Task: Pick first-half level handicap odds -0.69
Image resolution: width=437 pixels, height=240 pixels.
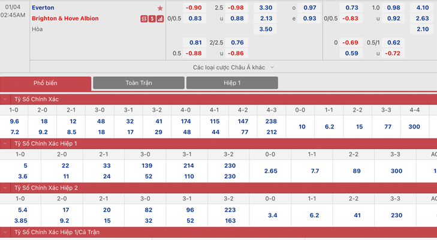Action: pyautogui.click(x=351, y=43)
